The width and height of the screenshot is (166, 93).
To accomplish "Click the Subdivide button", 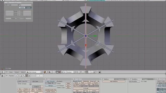I will [86, 81].
